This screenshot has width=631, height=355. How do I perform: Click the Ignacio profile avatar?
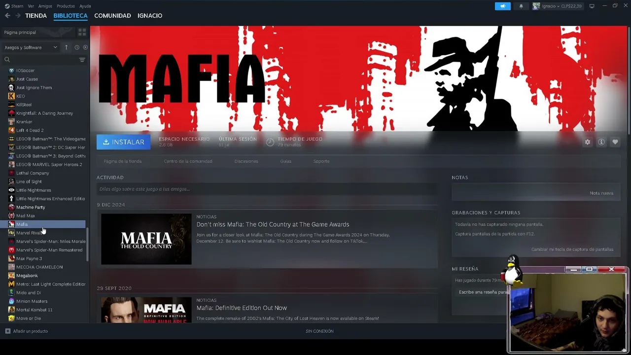click(x=536, y=6)
